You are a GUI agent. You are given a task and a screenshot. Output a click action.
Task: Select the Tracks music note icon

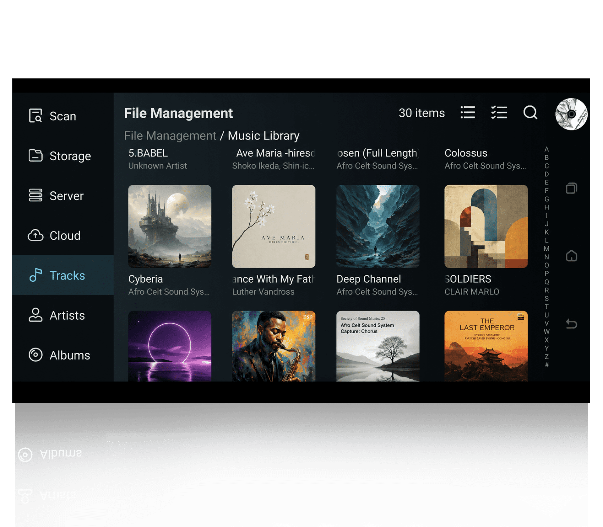35,275
